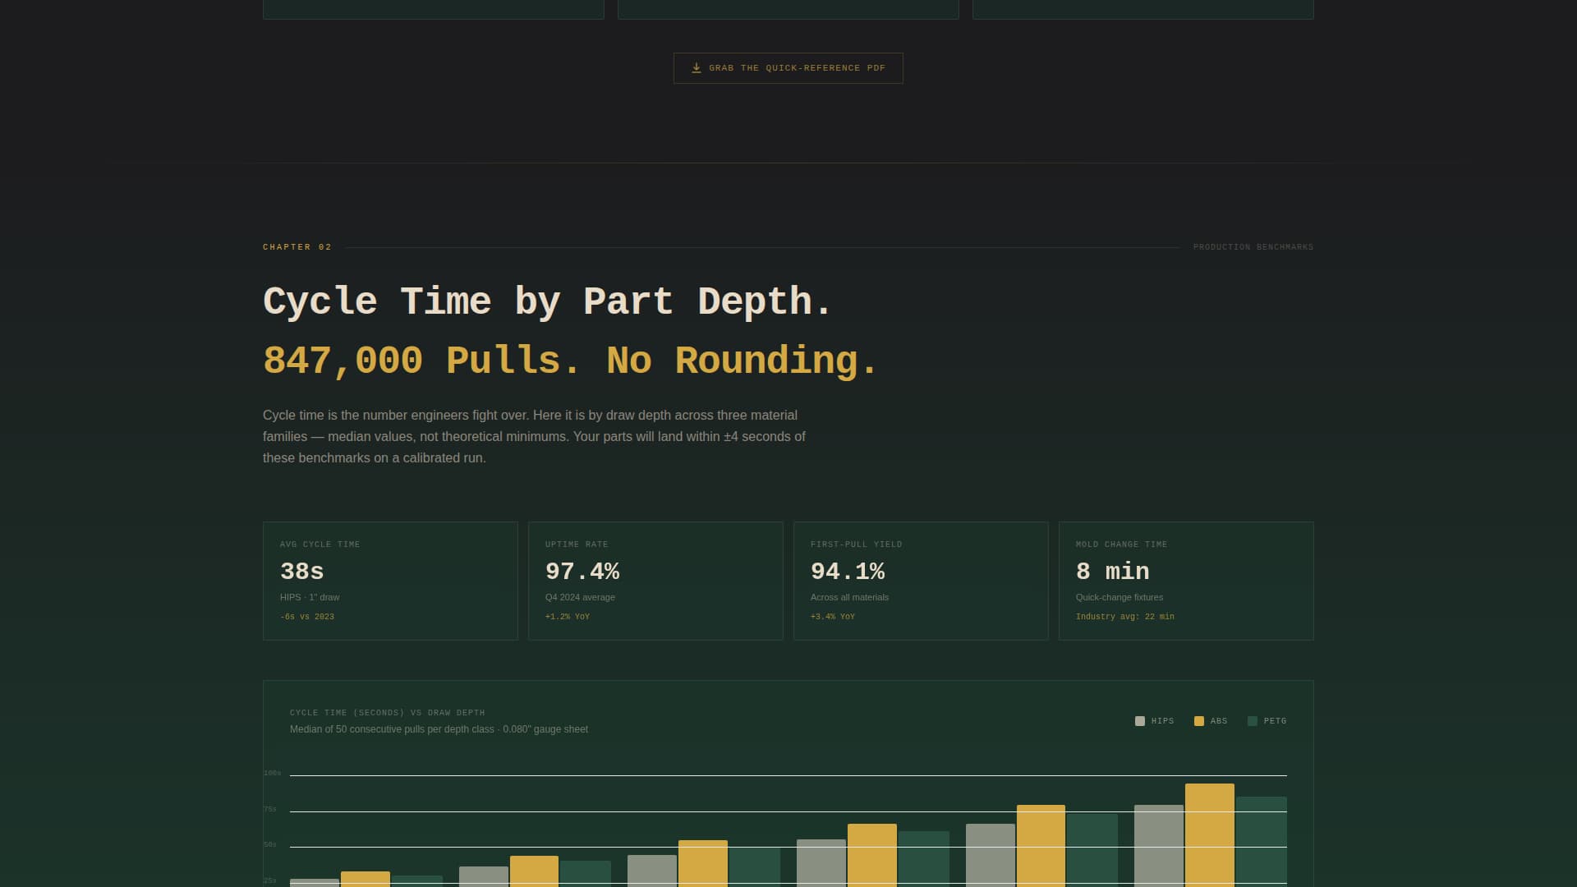Select the First-Pull Yield 94.1% card
Viewport: 1577px width, 887px height.
(921, 581)
